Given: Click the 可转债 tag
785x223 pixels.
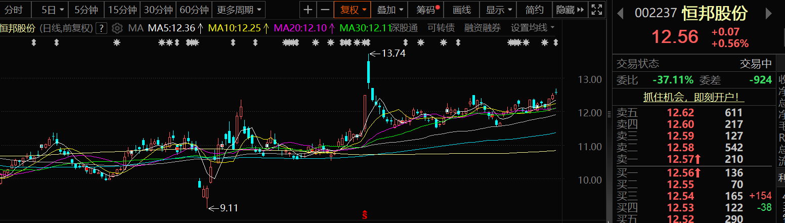Looking at the screenshot, I should (441, 28).
